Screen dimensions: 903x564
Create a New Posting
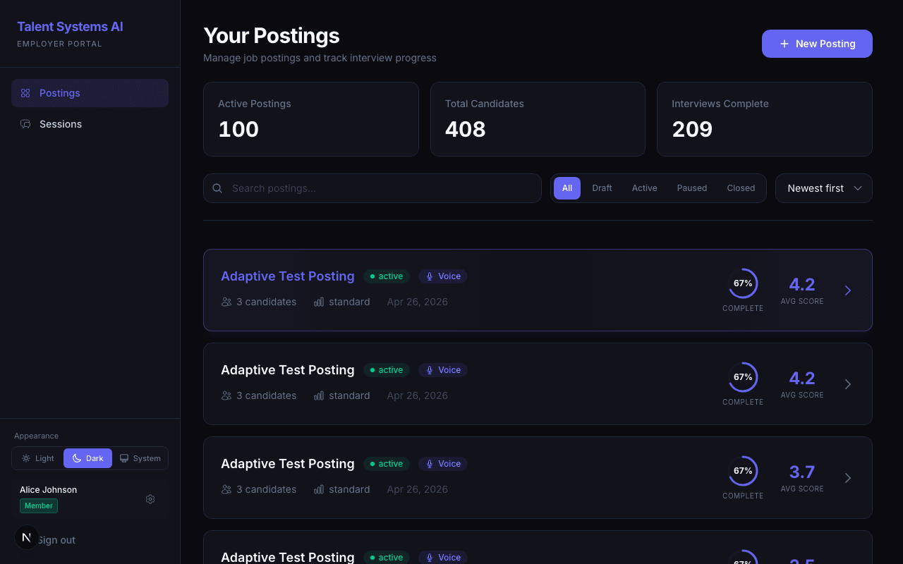click(817, 44)
